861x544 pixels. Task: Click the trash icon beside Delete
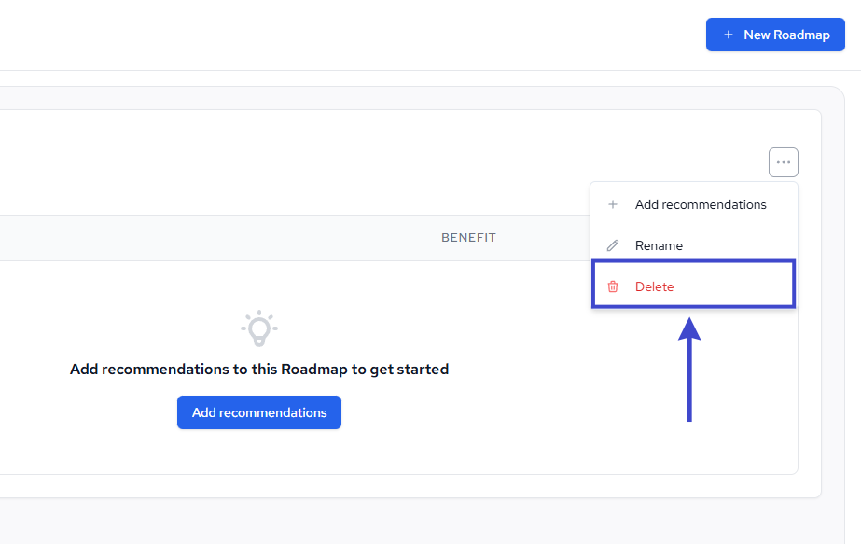613,286
